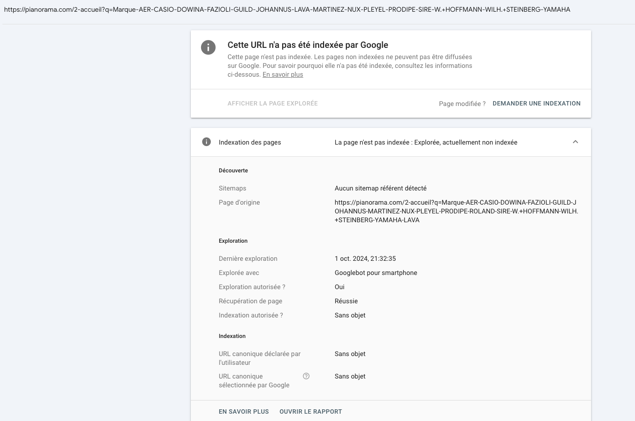The height and width of the screenshot is (421, 635).
Task: Click the Dernière exploration date value
Action: click(365, 259)
